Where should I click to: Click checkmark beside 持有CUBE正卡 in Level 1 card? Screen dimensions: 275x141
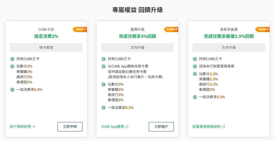pos(12,59)
